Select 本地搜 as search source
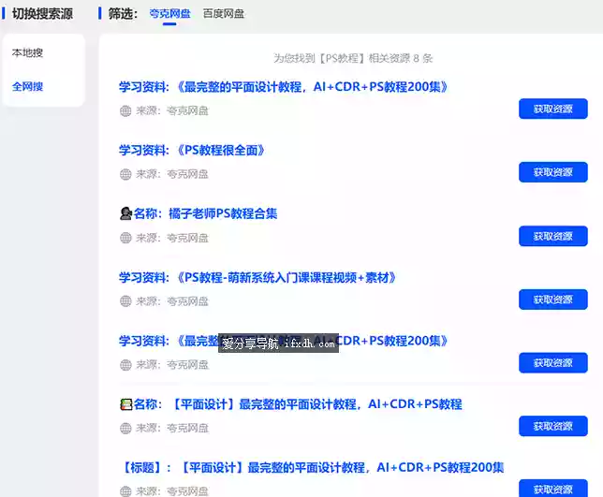This screenshot has height=497, width=603. click(x=27, y=52)
